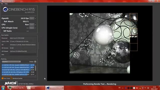Select ranking entry 4 ATI Radeon HD 5770
The image size is (160, 90).
point(18,72)
